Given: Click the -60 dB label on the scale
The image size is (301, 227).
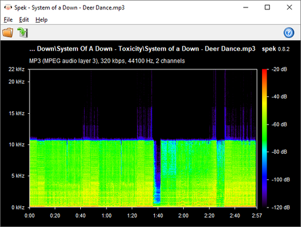Looking at the screenshot, I should point(279,124).
